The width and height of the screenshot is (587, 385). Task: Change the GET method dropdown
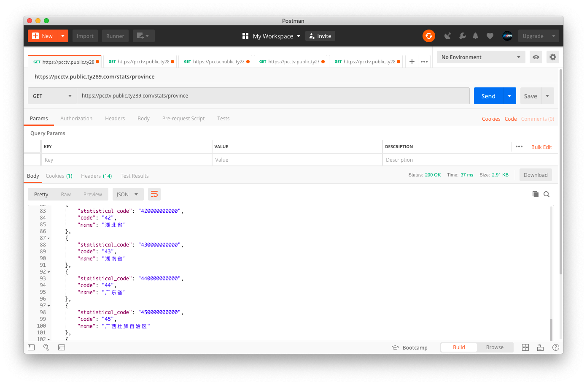[52, 96]
